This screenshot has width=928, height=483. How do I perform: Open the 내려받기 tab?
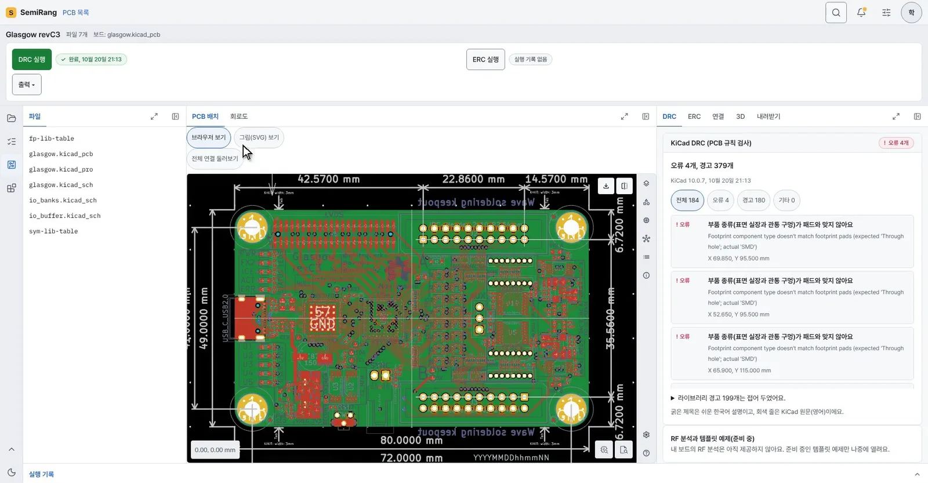(x=768, y=117)
